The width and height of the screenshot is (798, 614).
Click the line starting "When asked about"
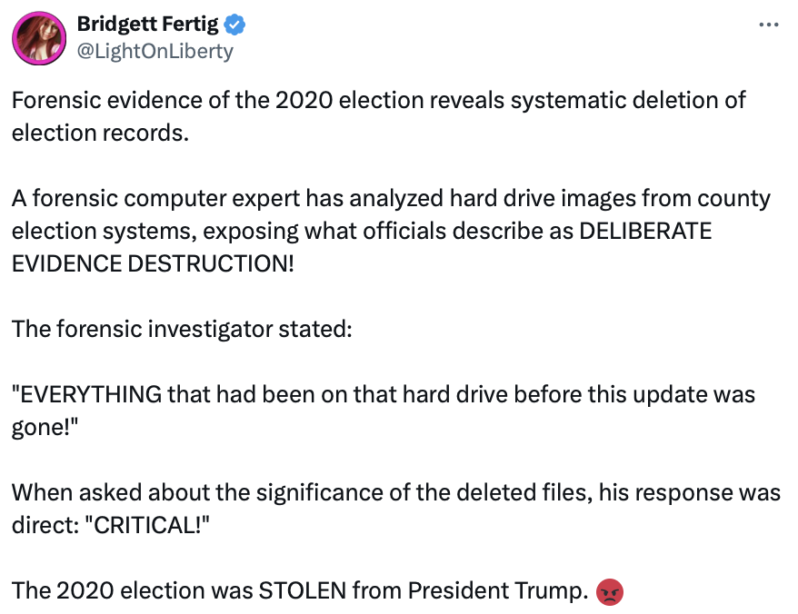tap(395, 492)
